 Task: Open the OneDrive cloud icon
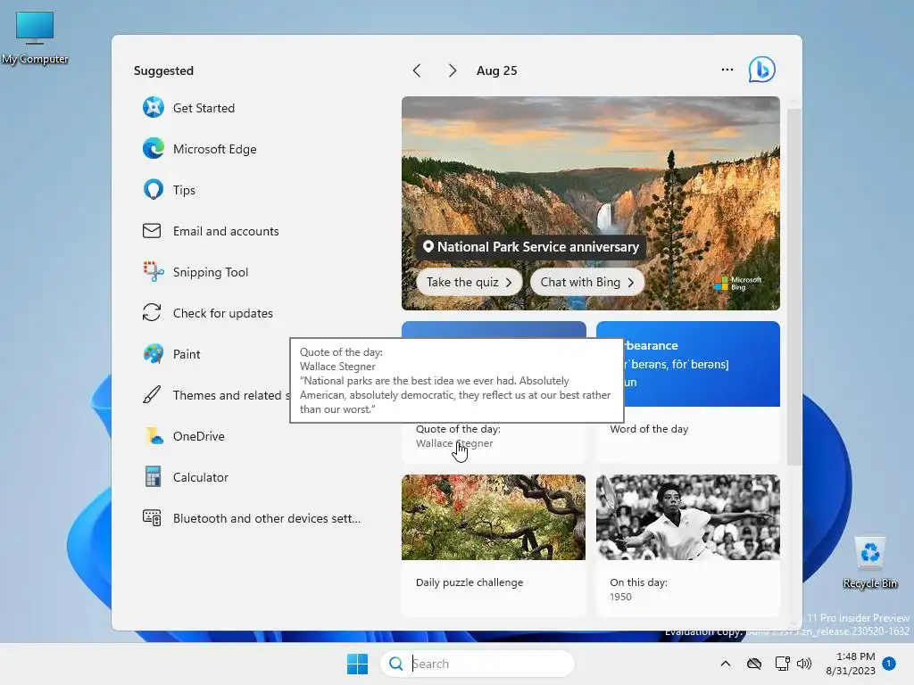(x=154, y=435)
